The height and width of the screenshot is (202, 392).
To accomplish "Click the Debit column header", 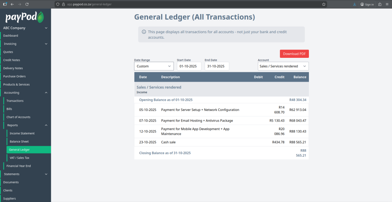I will click(258, 77).
